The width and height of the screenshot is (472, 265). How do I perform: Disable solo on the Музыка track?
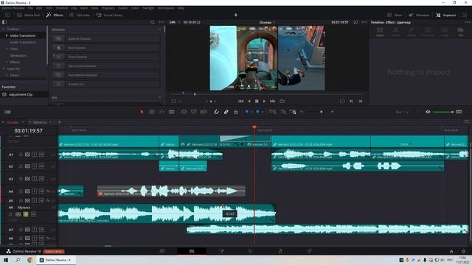26,214
